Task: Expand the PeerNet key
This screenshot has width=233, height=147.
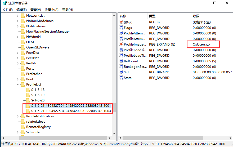Action: (17, 58)
